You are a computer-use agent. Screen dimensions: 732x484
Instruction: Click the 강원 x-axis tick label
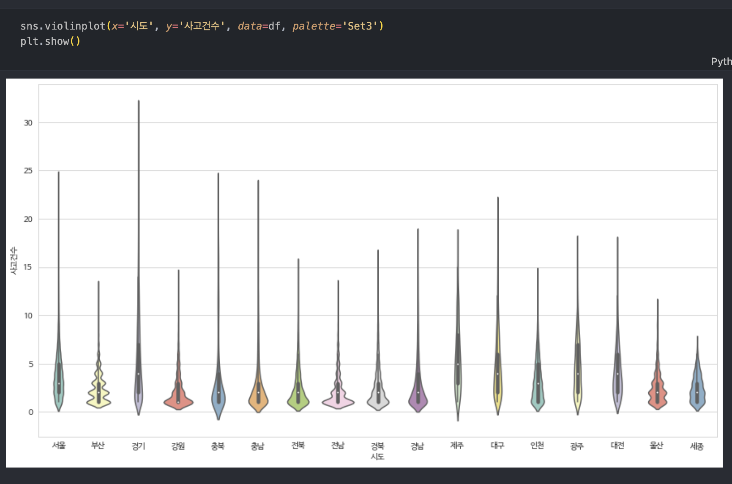(178, 446)
